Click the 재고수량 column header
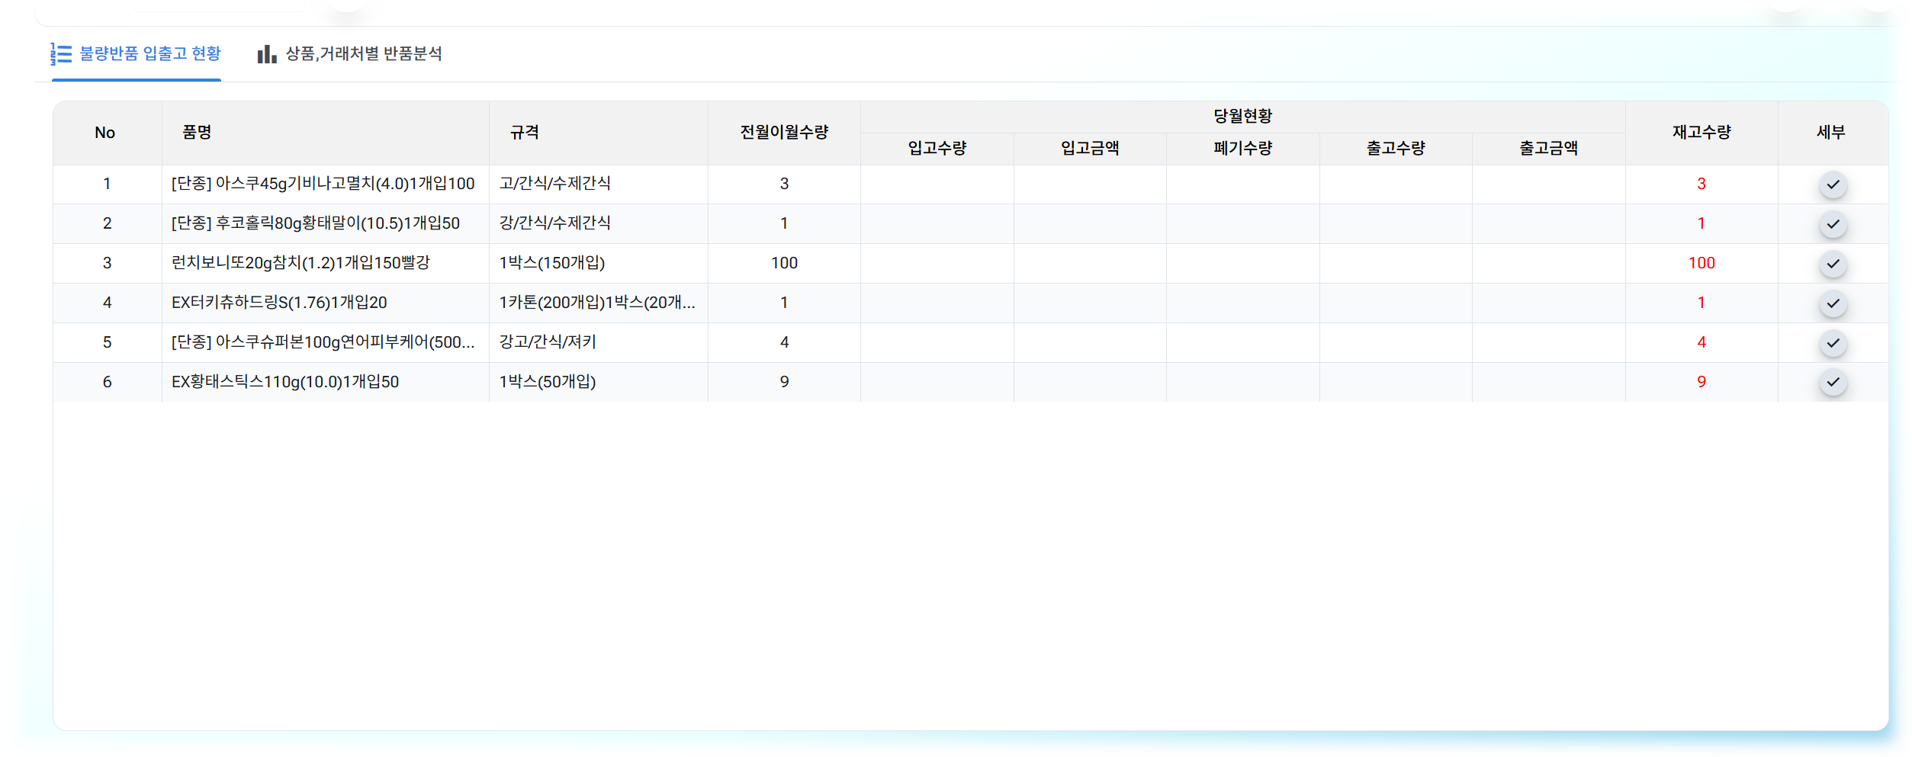Viewport: 1912px width, 757px height. tap(1701, 133)
